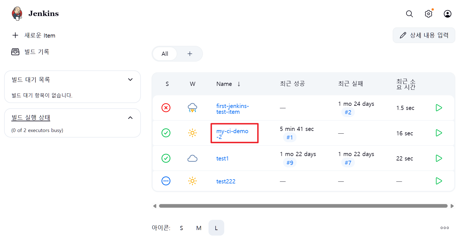Select small icon size S
This screenshot has height=240, width=465.
coord(181,228)
